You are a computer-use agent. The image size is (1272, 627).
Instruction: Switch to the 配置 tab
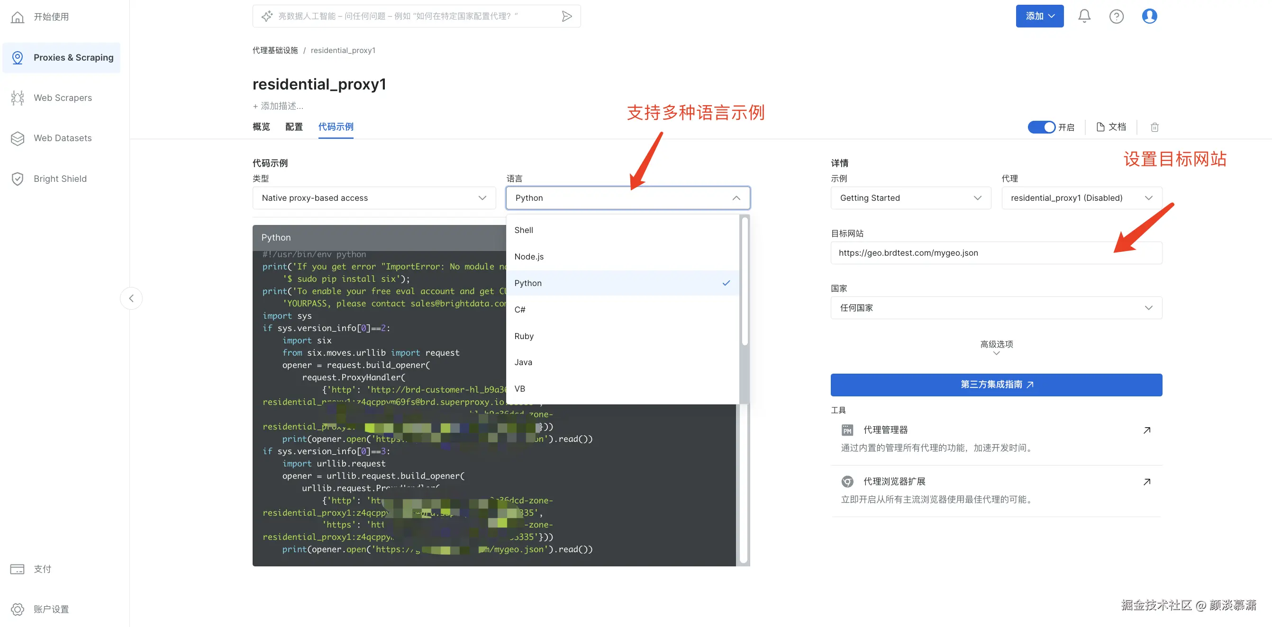294,127
